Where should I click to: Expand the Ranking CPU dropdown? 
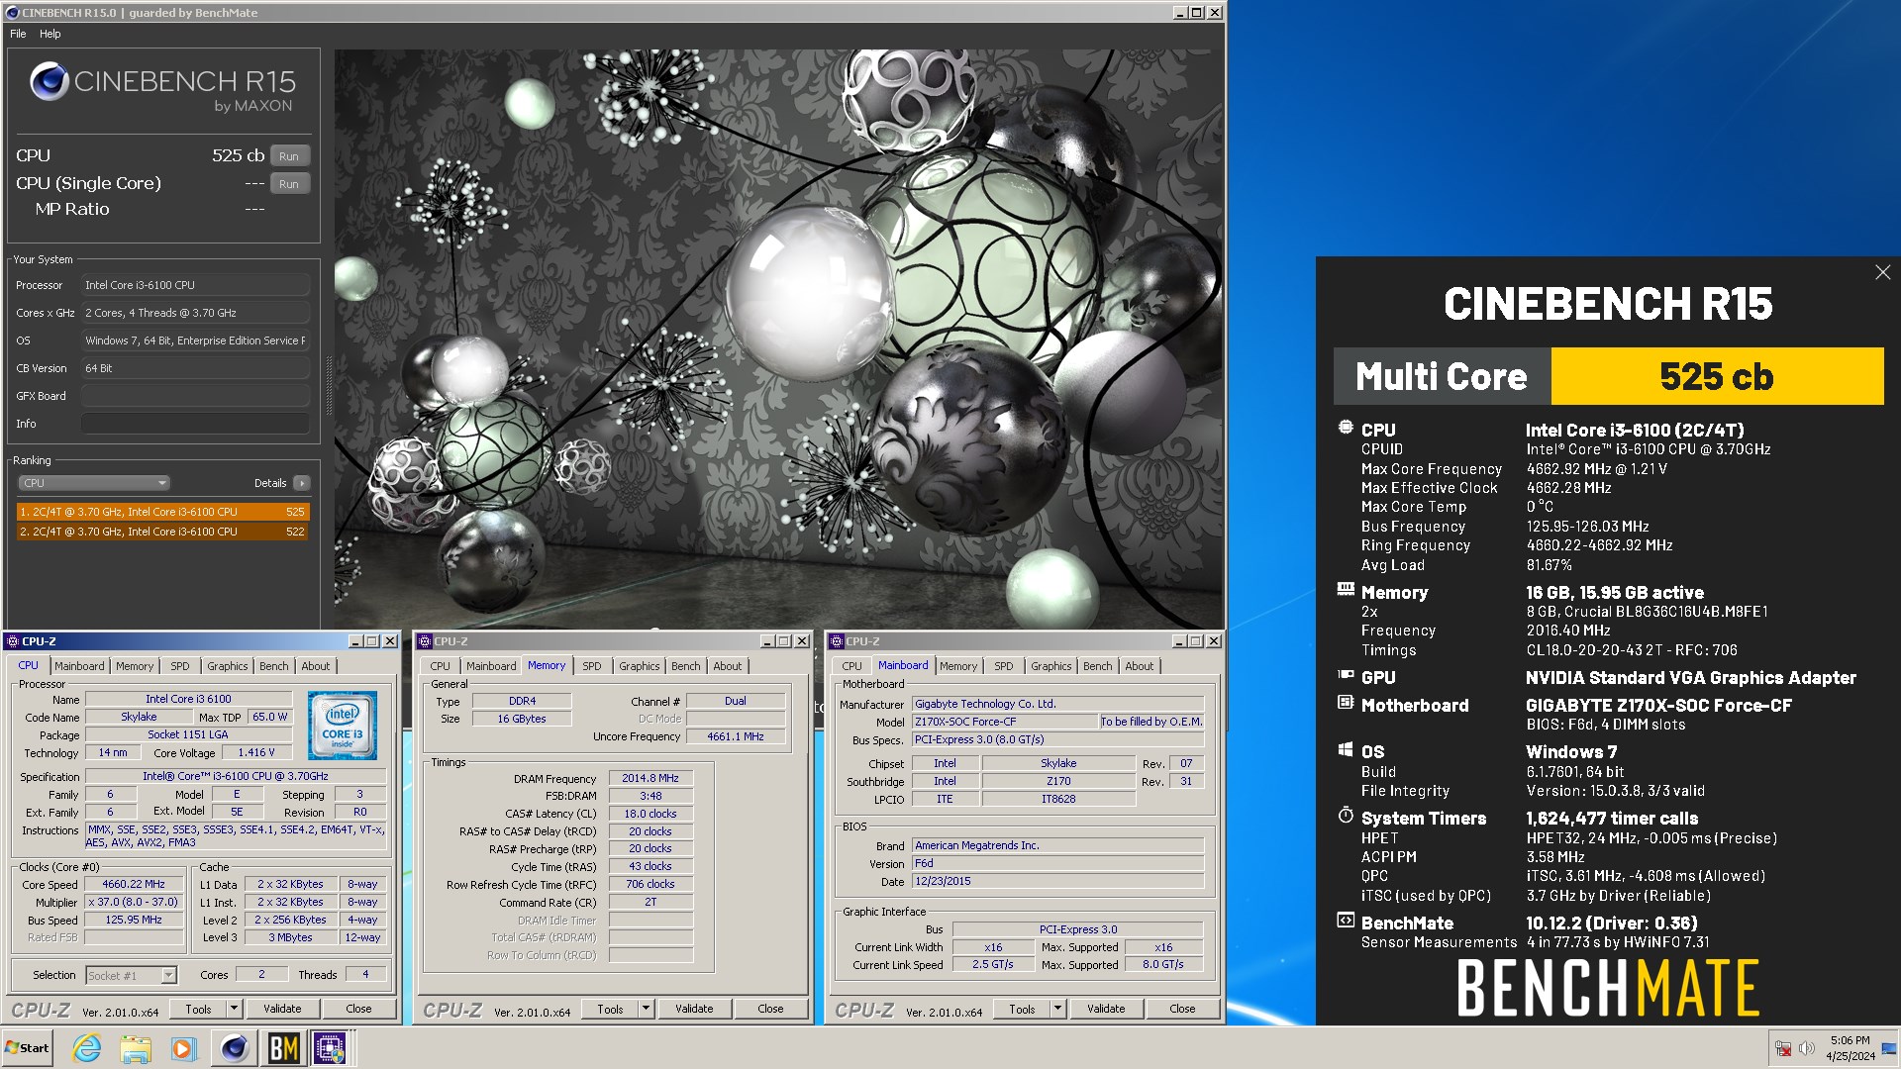[94, 483]
